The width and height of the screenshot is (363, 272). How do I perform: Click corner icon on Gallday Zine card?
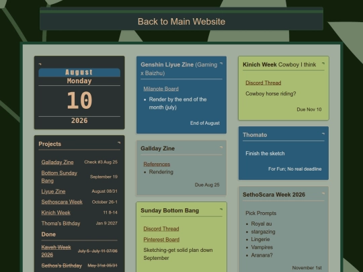[x=221, y=147]
